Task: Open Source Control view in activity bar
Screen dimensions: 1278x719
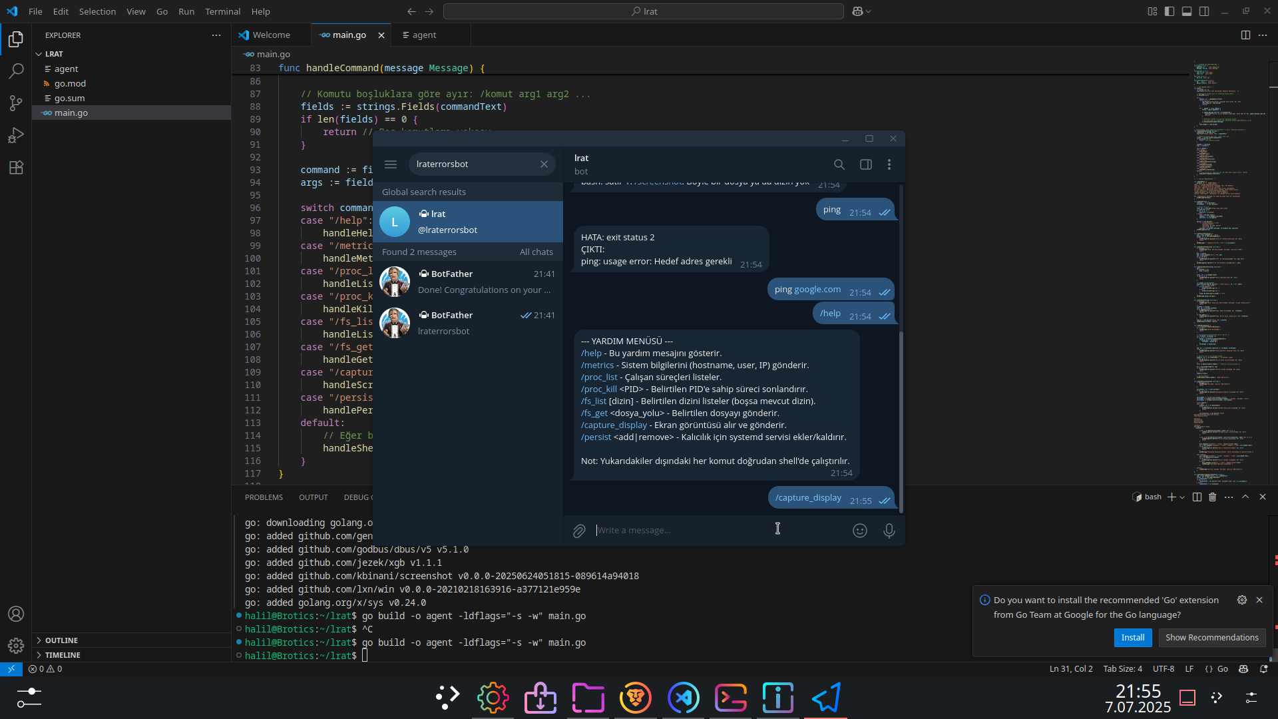Action: click(16, 103)
